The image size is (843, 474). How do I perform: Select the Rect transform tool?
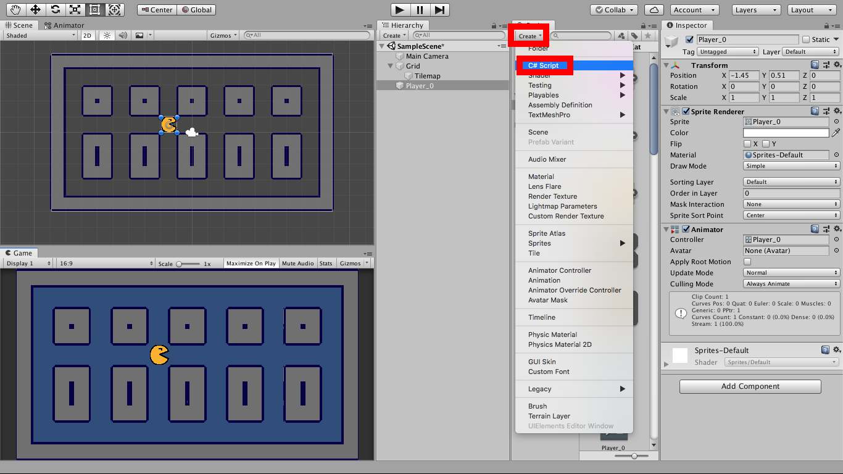[94, 10]
